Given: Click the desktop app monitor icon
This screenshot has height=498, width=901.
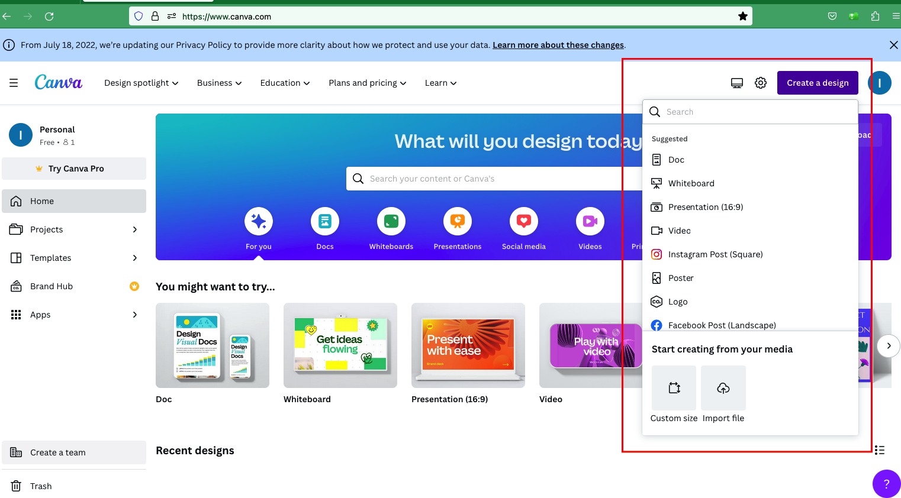Looking at the screenshot, I should click(x=737, y=83).
